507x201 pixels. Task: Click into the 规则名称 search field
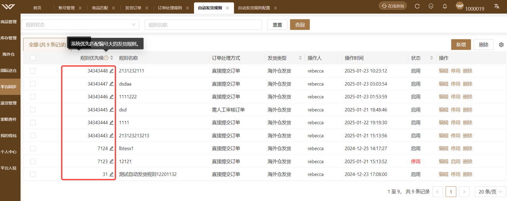pos(203,25)
